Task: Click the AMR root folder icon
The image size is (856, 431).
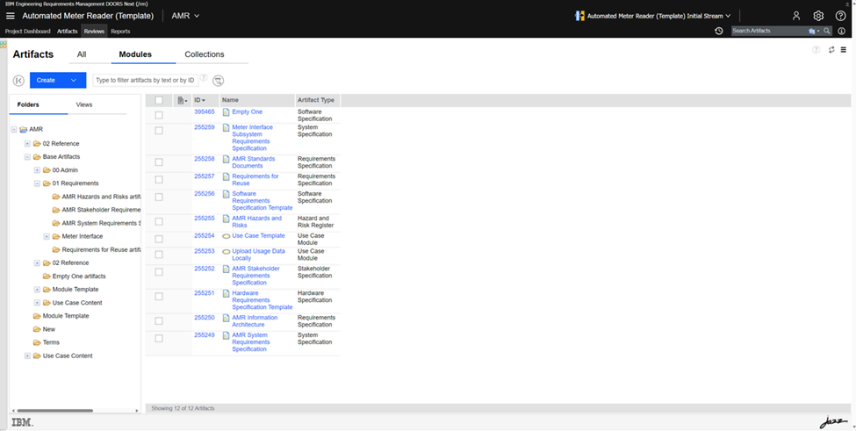Action: [23, 130]
